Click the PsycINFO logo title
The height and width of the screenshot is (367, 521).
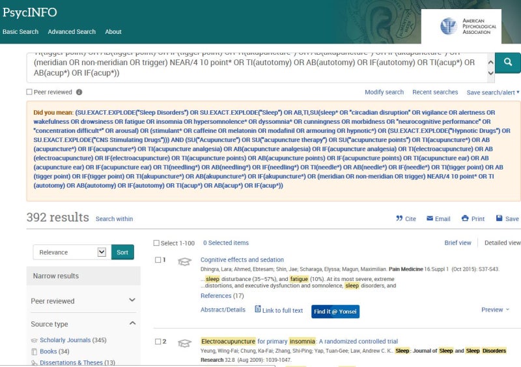tap(29, 12)
